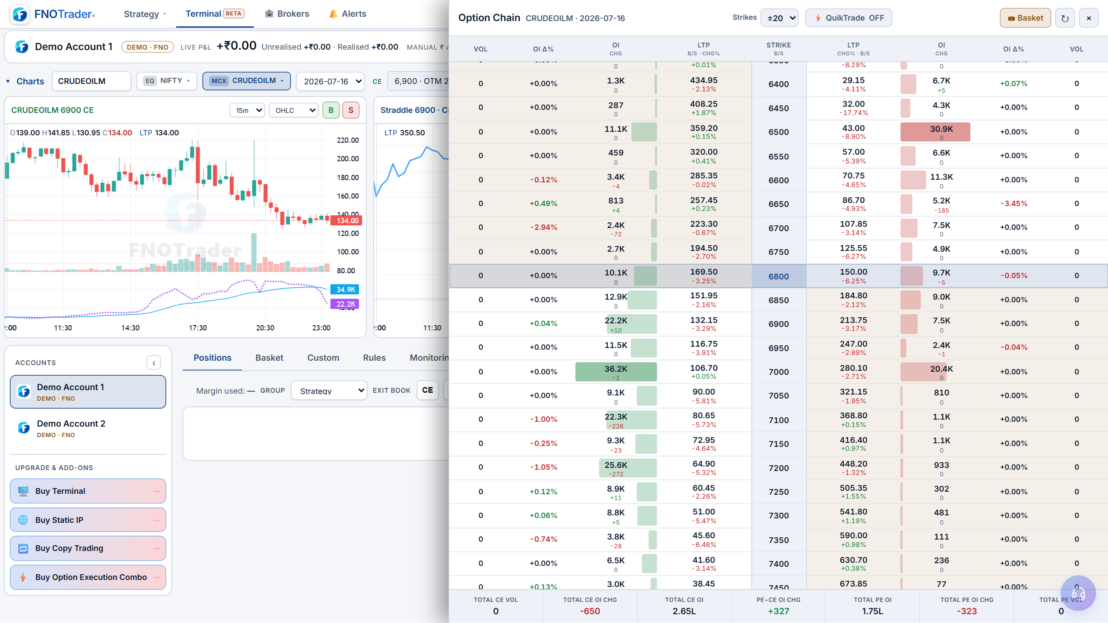Open the 6,900 OTM strike selector
The image size is (1108, 623).
coord(418,81)
